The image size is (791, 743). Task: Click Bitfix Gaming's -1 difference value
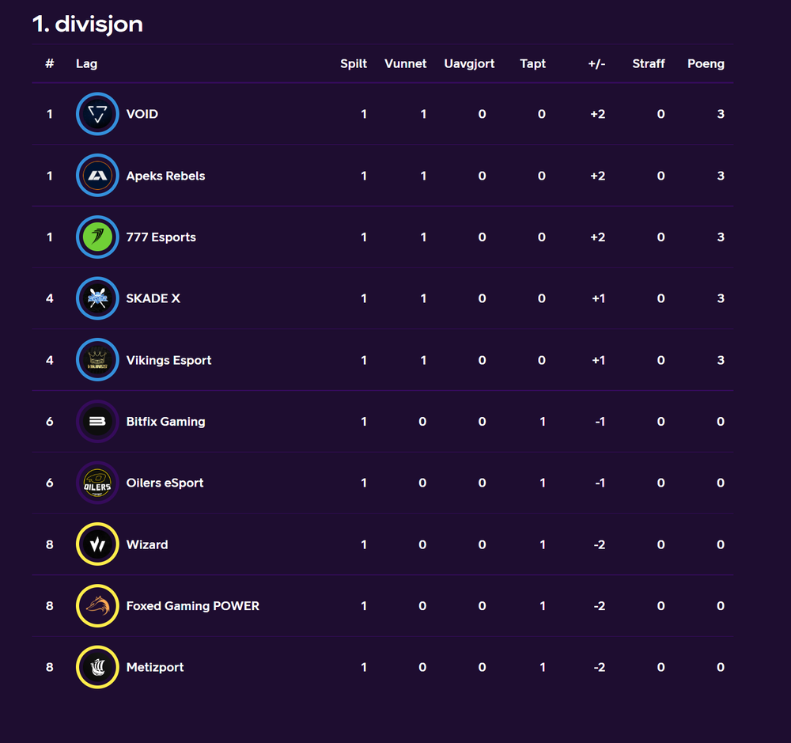pyautogui.click(x=600, y=422)
